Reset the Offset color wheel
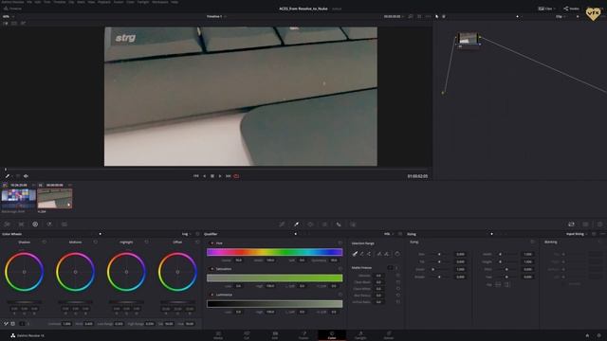The width and height of the screenshot is (607, 341). click(x=197, y=242)
